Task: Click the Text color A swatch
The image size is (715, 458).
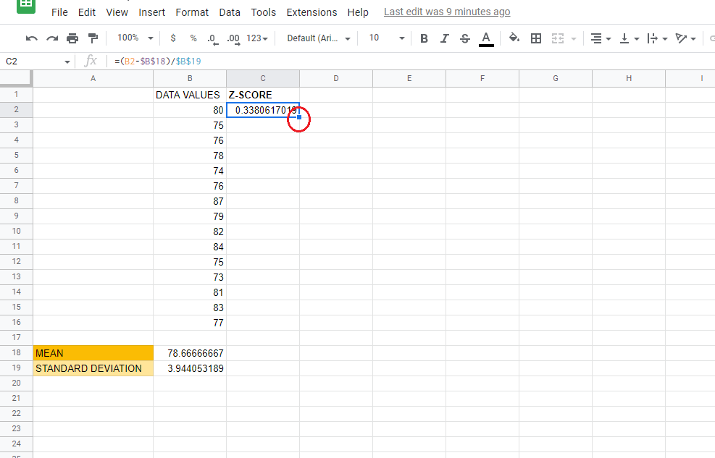Action: pos(486,38)
